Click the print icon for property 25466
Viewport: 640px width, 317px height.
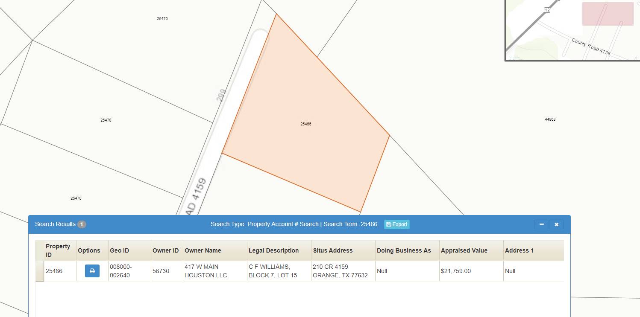click(92, 271)
